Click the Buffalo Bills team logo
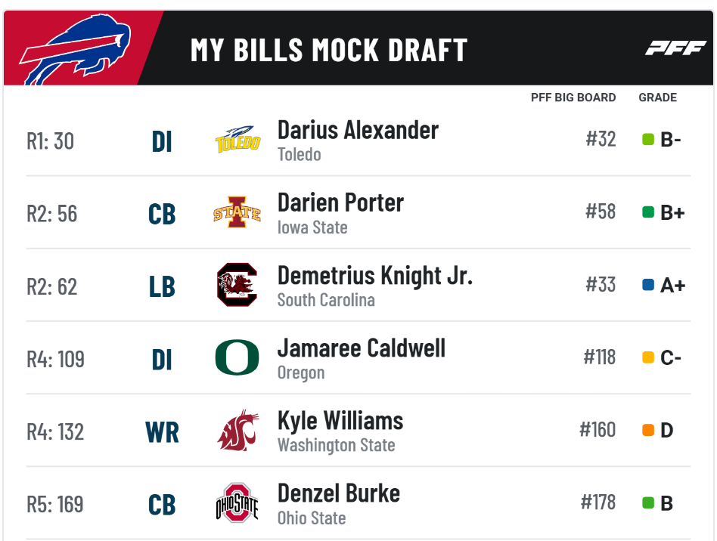This screenshot has height=541, width=717. point(76,49)
